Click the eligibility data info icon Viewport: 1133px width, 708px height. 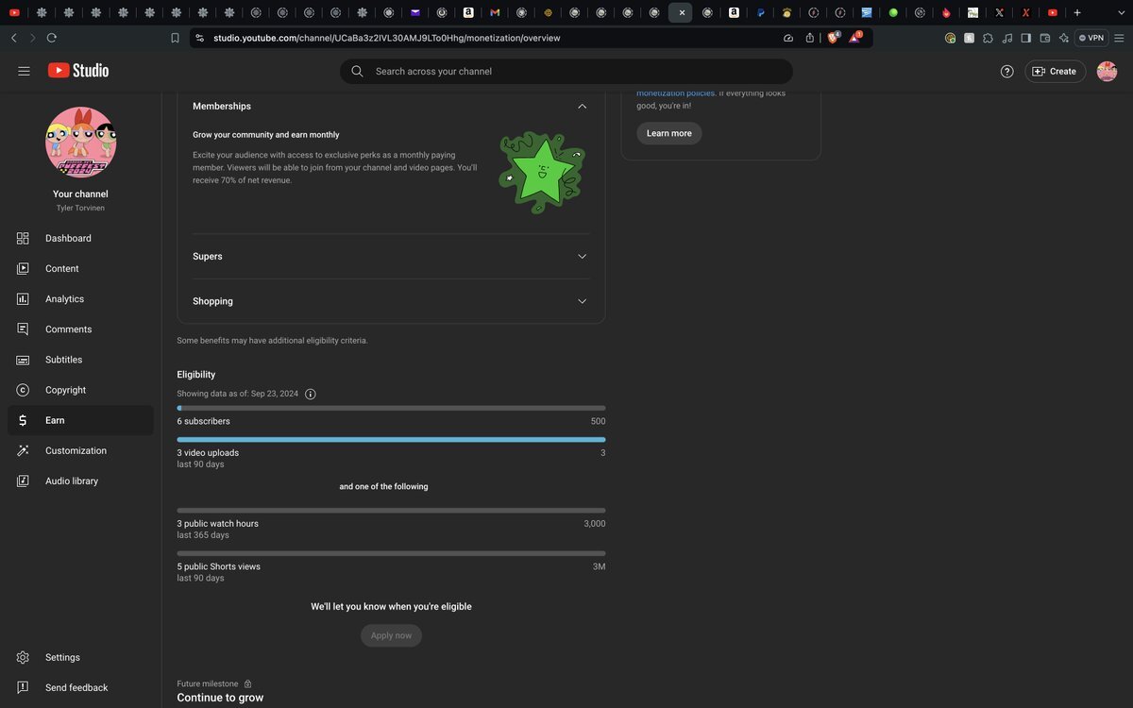(x=311, y=395)
